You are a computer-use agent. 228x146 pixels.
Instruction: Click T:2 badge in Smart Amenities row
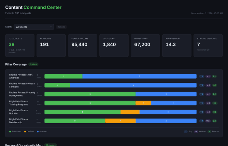click(x=202, y=76)
